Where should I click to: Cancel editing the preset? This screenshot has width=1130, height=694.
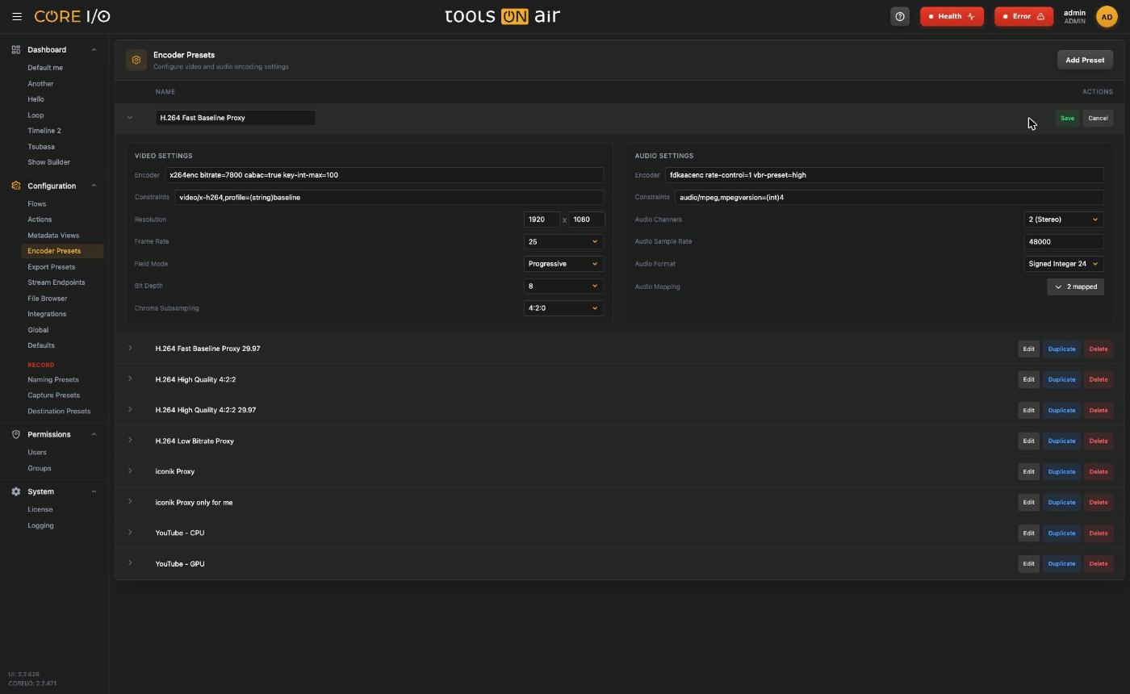[x=1098, y=118]
